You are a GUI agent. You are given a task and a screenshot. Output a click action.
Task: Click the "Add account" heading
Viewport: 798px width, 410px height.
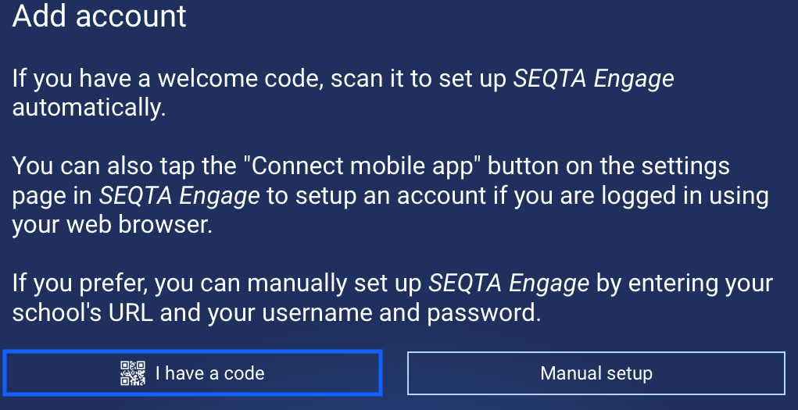pos(99,16)
